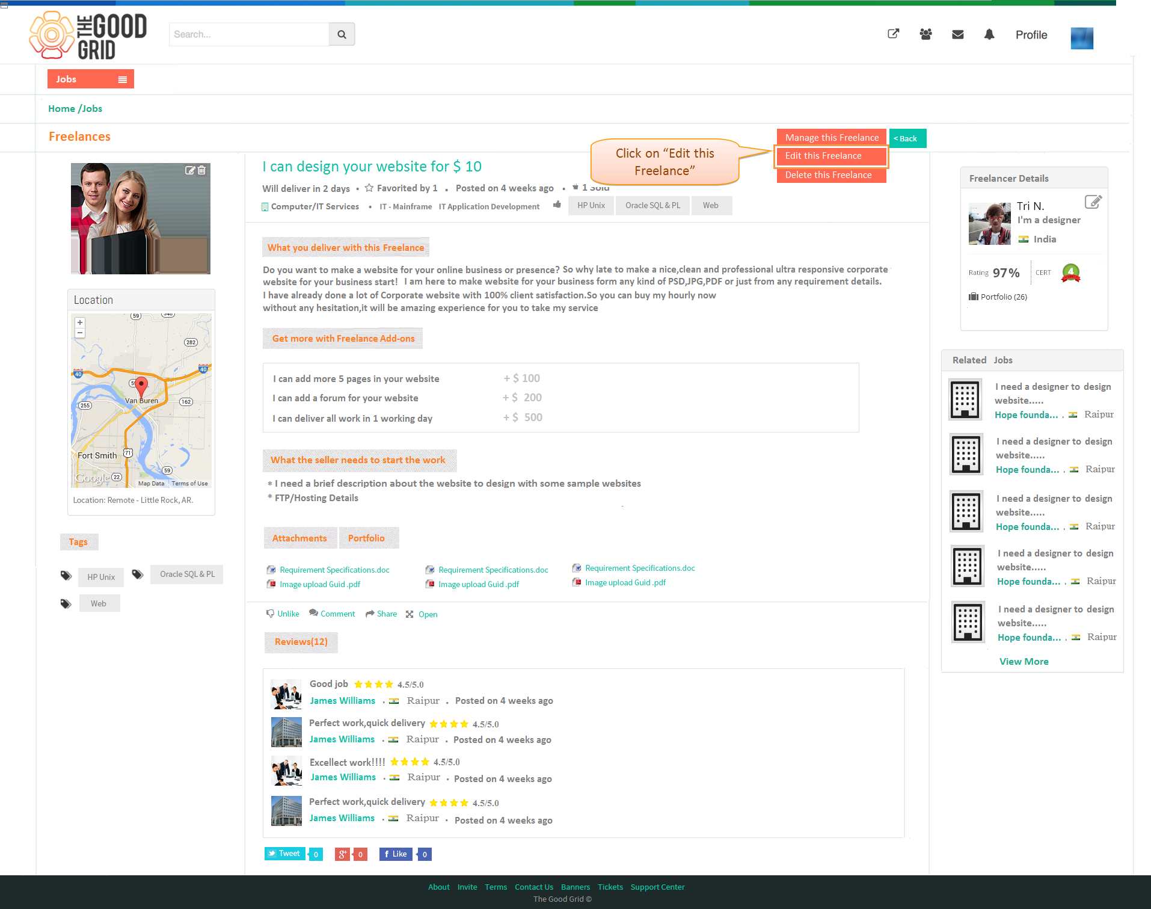
Task: Click the Favorited star icon
Action: click(x=369, y=188)
